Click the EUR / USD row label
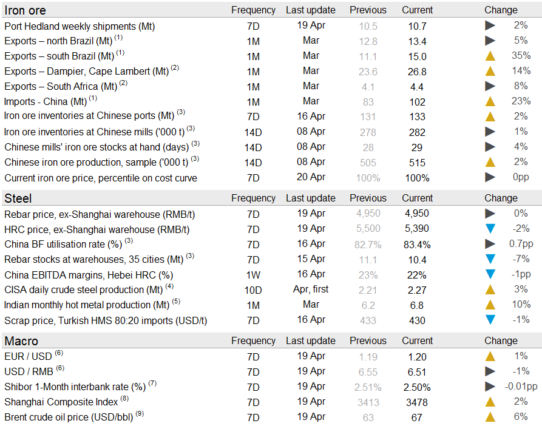This screenshot has width=542, height=426. [x=28, y=356]
